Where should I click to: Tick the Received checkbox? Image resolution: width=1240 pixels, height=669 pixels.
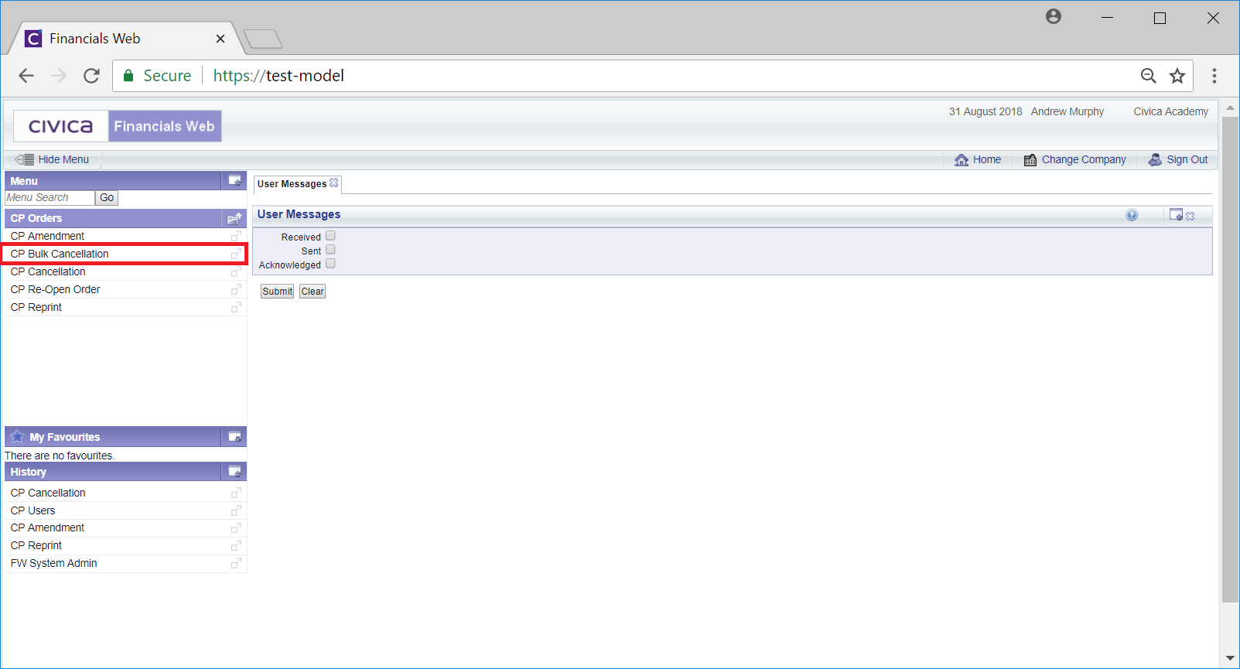tap(330, 236)
